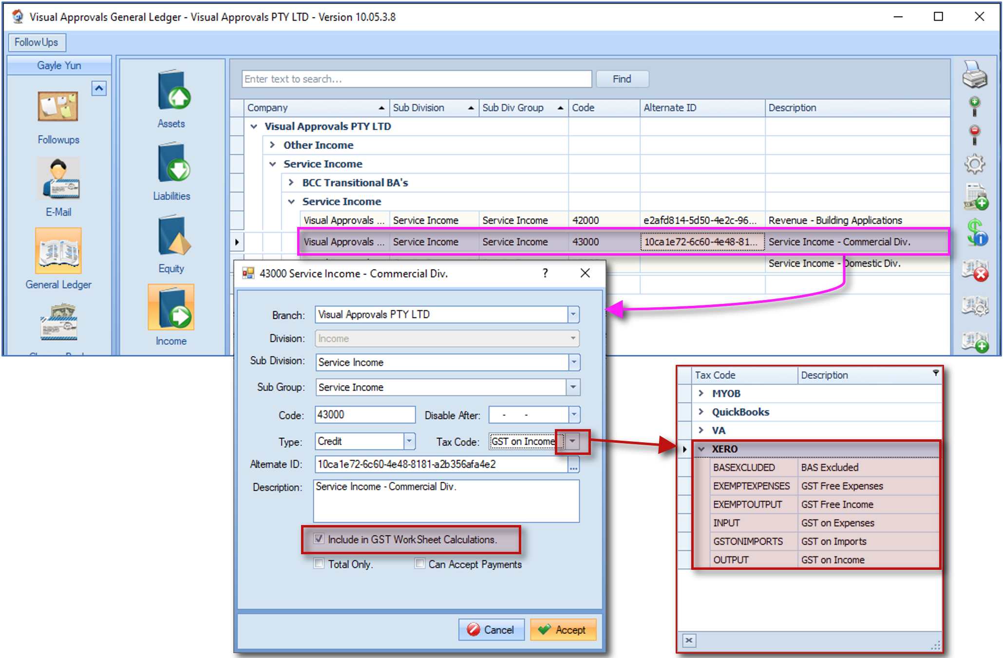Click the Alternate ID input field
Viewport: 1003px width, 658px height.
tap(441, 465)
